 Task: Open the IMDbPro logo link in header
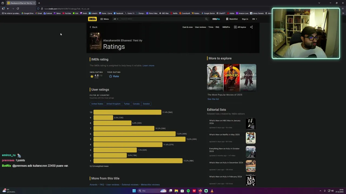coord(216,19)
